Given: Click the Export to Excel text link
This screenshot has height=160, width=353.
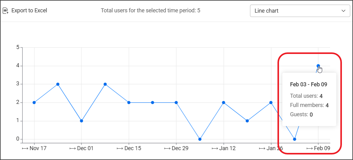Looking at the screenshot, I should (x=29, y=10).
